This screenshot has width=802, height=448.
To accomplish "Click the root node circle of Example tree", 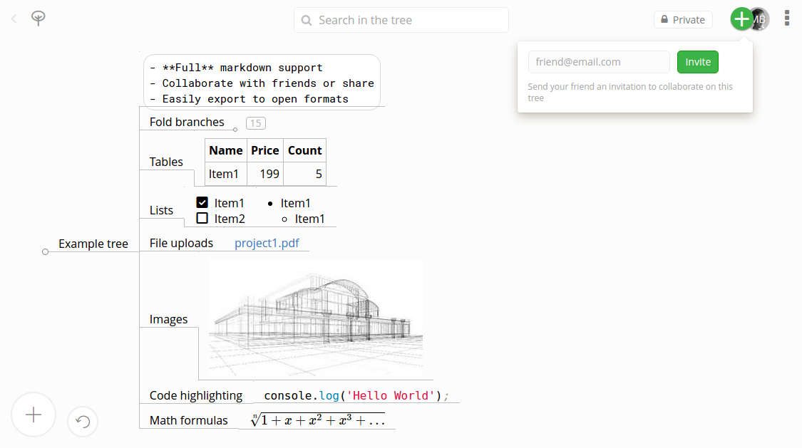I will [46, 252].
